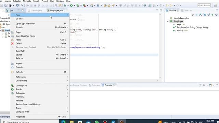Open the New submenu in context menu
219x123 pixels.
(40, 15)
